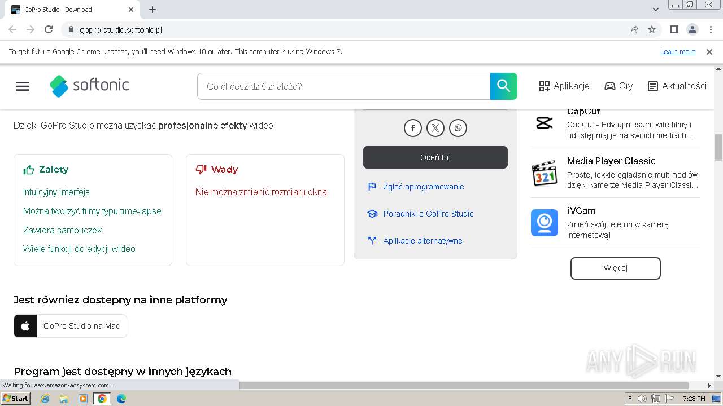The image size is (723, 406).
Task: Click the Softonic logo
Action: coord(90,86)
